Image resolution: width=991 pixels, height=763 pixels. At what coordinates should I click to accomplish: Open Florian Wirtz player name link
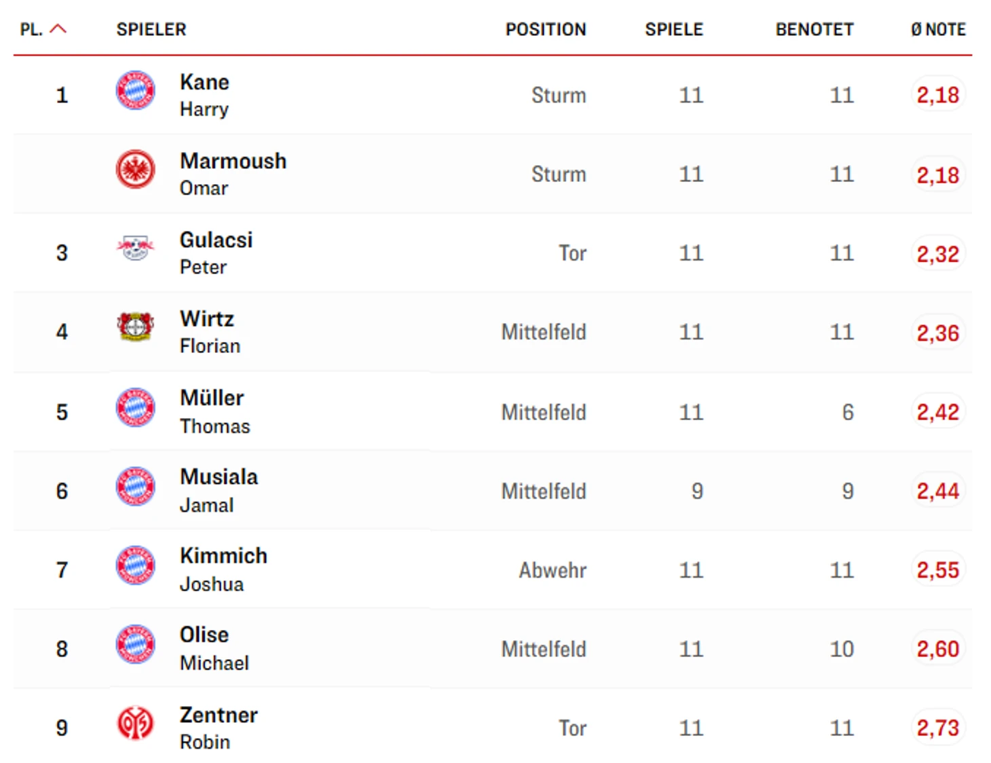207,319
